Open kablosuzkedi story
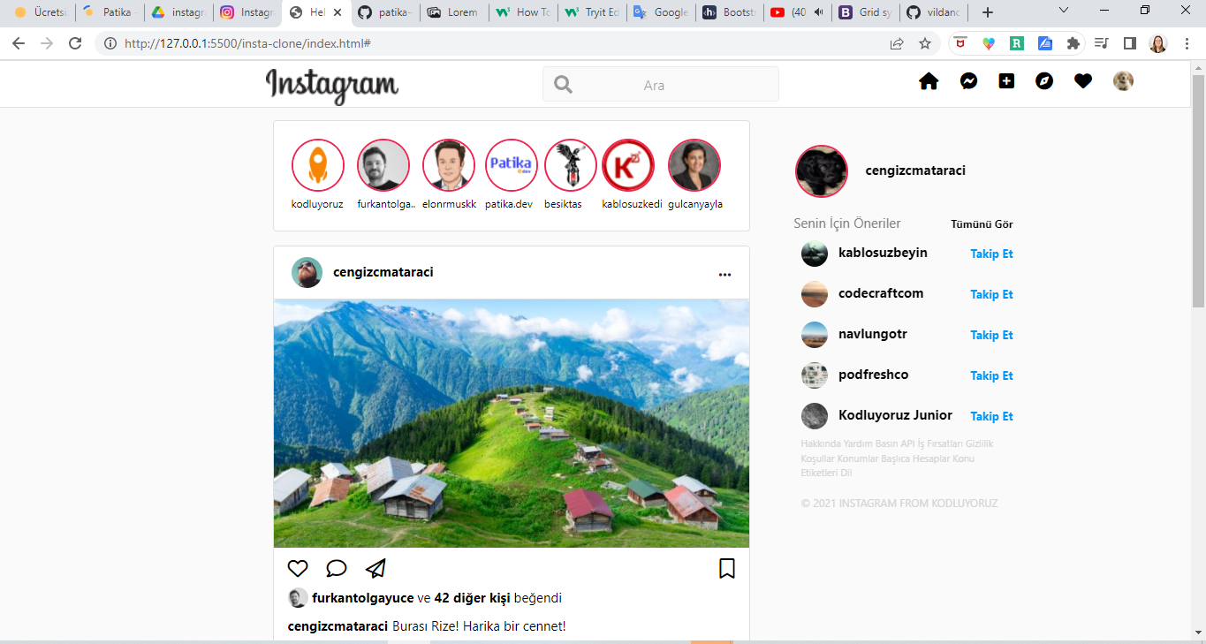 click(628, 165)
